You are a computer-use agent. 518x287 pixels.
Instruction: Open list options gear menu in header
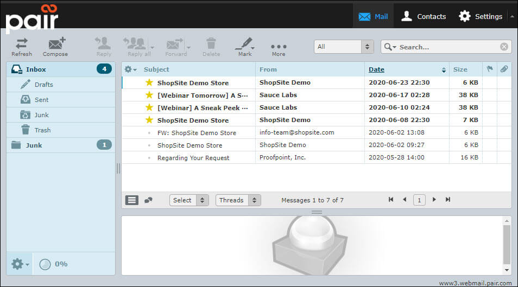pyautogui.click(x=130, y=69)
